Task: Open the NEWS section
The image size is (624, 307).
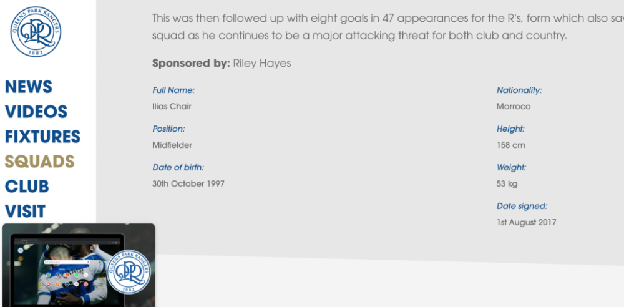Action: [29, 87]
